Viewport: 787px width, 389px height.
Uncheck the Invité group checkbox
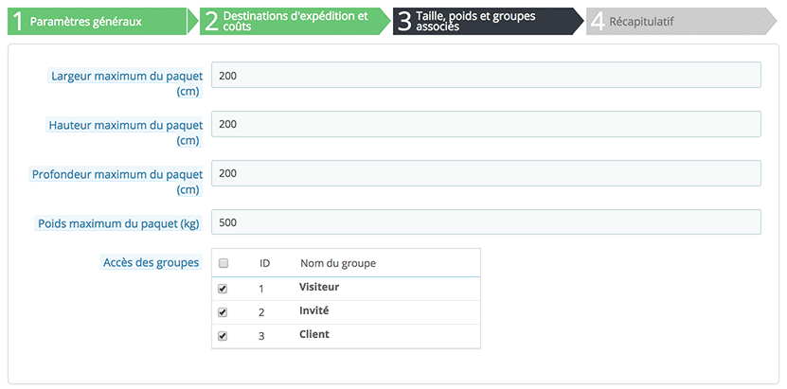click(224, 311)
